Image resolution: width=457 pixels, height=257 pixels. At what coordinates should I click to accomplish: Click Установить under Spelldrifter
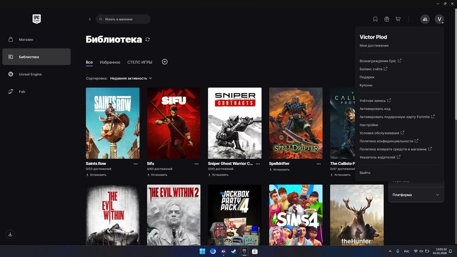pyautogui.click(x=280, y=169)
